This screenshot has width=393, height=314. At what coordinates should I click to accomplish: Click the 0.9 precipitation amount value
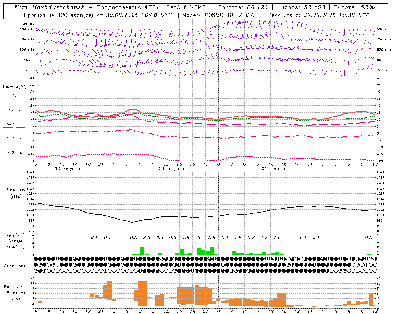(x=251, y=237)
